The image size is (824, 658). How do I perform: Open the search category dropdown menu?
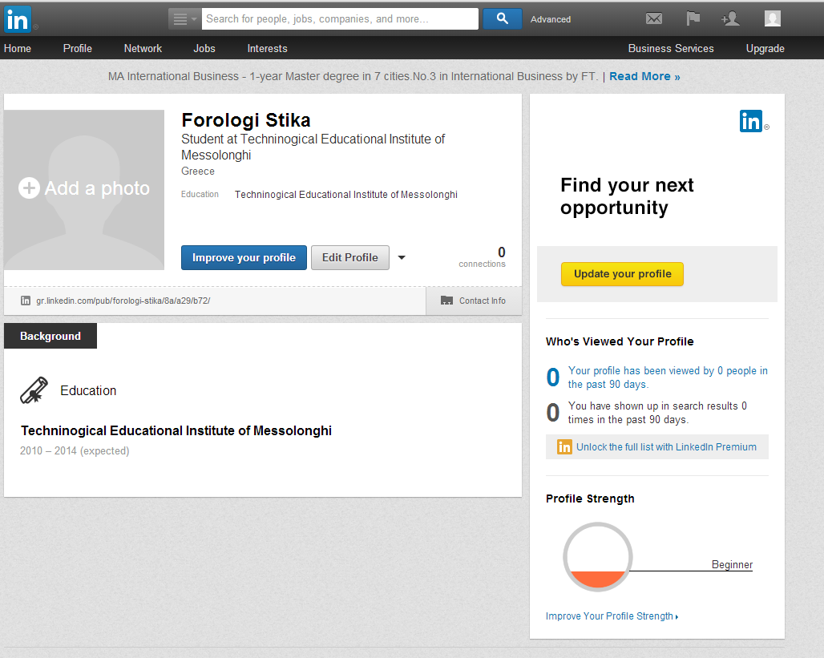184,19
